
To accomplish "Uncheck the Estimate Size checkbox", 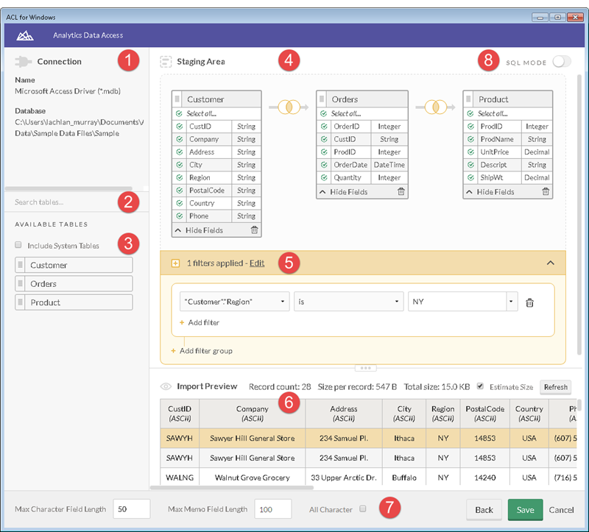I will (x=480, y=386).
